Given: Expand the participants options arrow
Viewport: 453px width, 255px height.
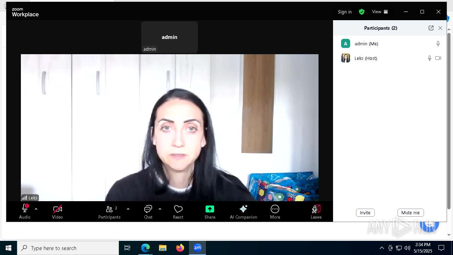Looking at the screenshot, I should (128, 209).
